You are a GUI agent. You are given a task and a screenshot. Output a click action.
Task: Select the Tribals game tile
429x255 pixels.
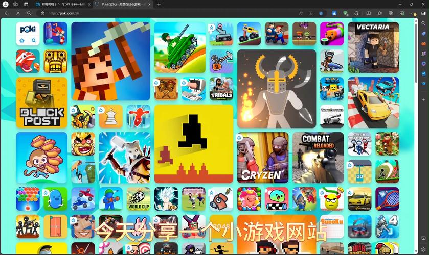[221, 89]
